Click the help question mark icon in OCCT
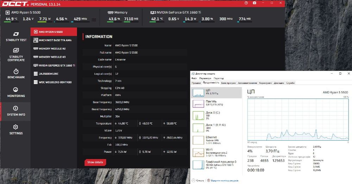 246,3
